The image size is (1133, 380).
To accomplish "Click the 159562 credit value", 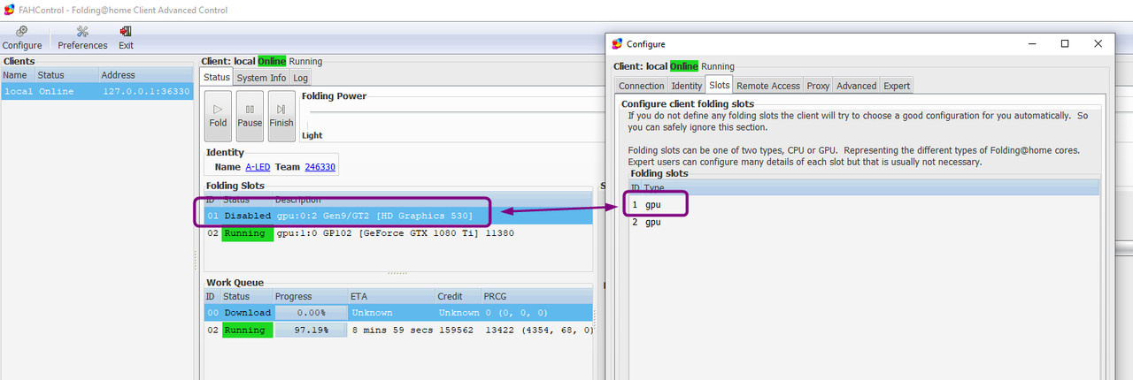I will pyautogui.click(x=456, y=331).
